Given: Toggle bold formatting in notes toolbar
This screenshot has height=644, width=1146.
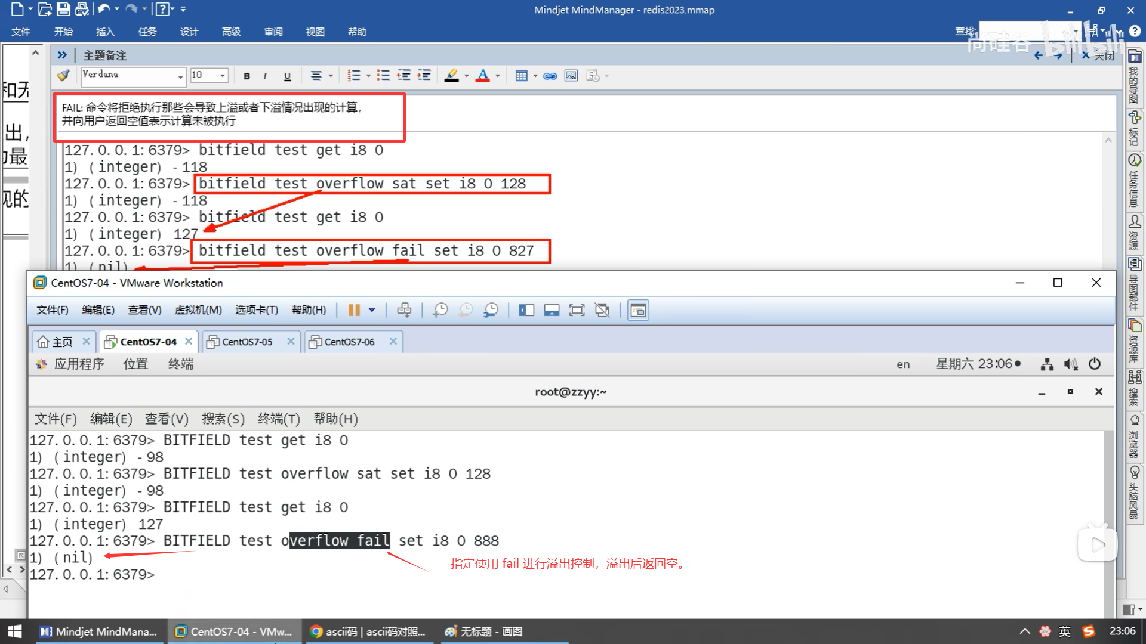Looking at the screenshot, I should [x=247, y=76].
